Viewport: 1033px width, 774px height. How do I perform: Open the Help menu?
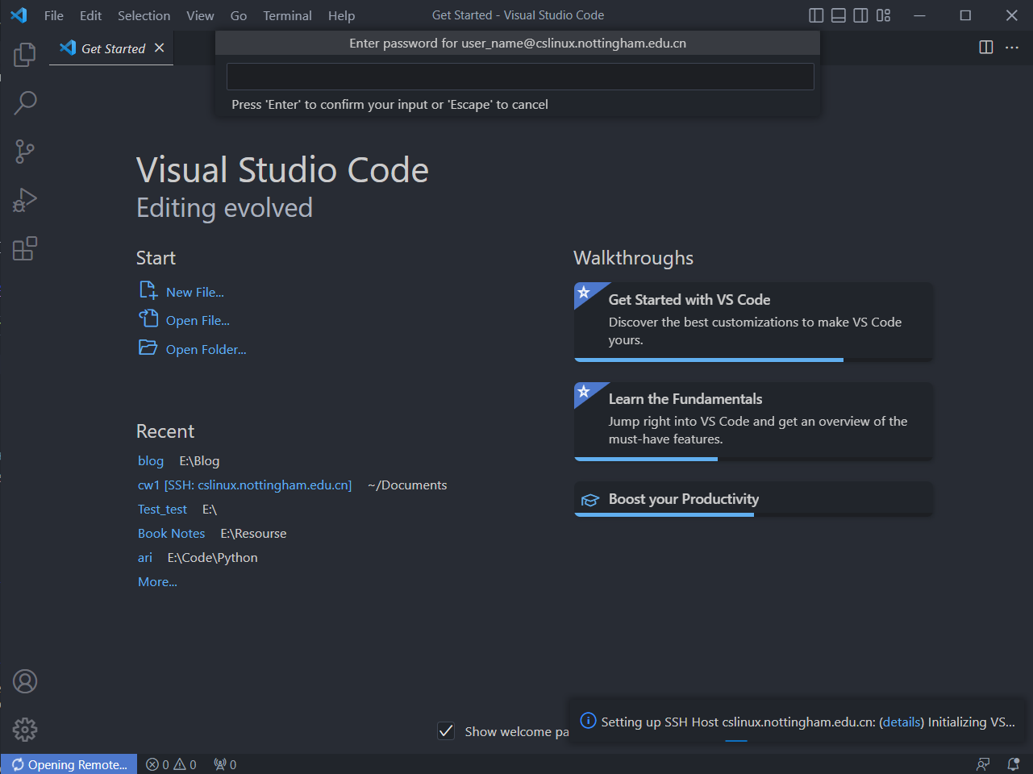pos(342,15)
